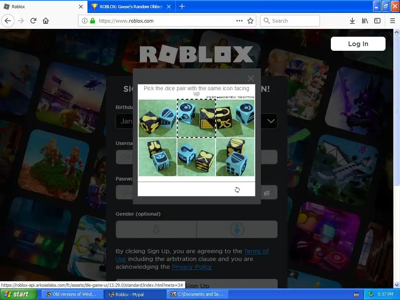Close the captcha dialog with X
The height and width of the screenshot is (300, 400).
pos(251,78)
